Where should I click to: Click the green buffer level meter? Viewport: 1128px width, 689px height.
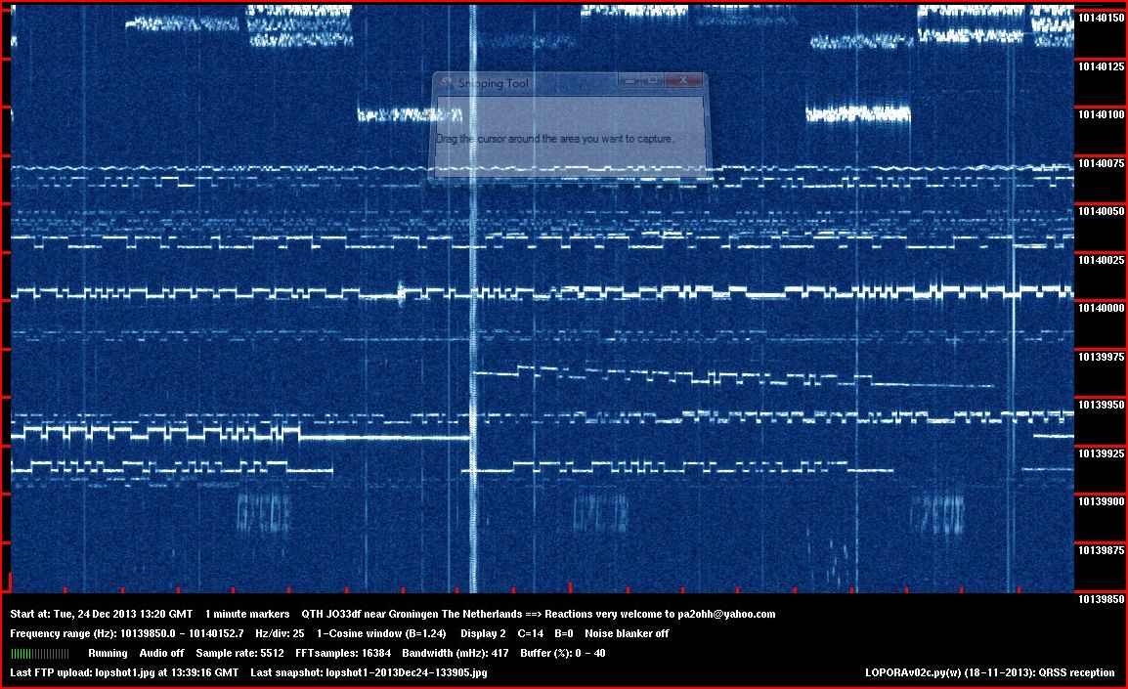click(x=39, y=653)
